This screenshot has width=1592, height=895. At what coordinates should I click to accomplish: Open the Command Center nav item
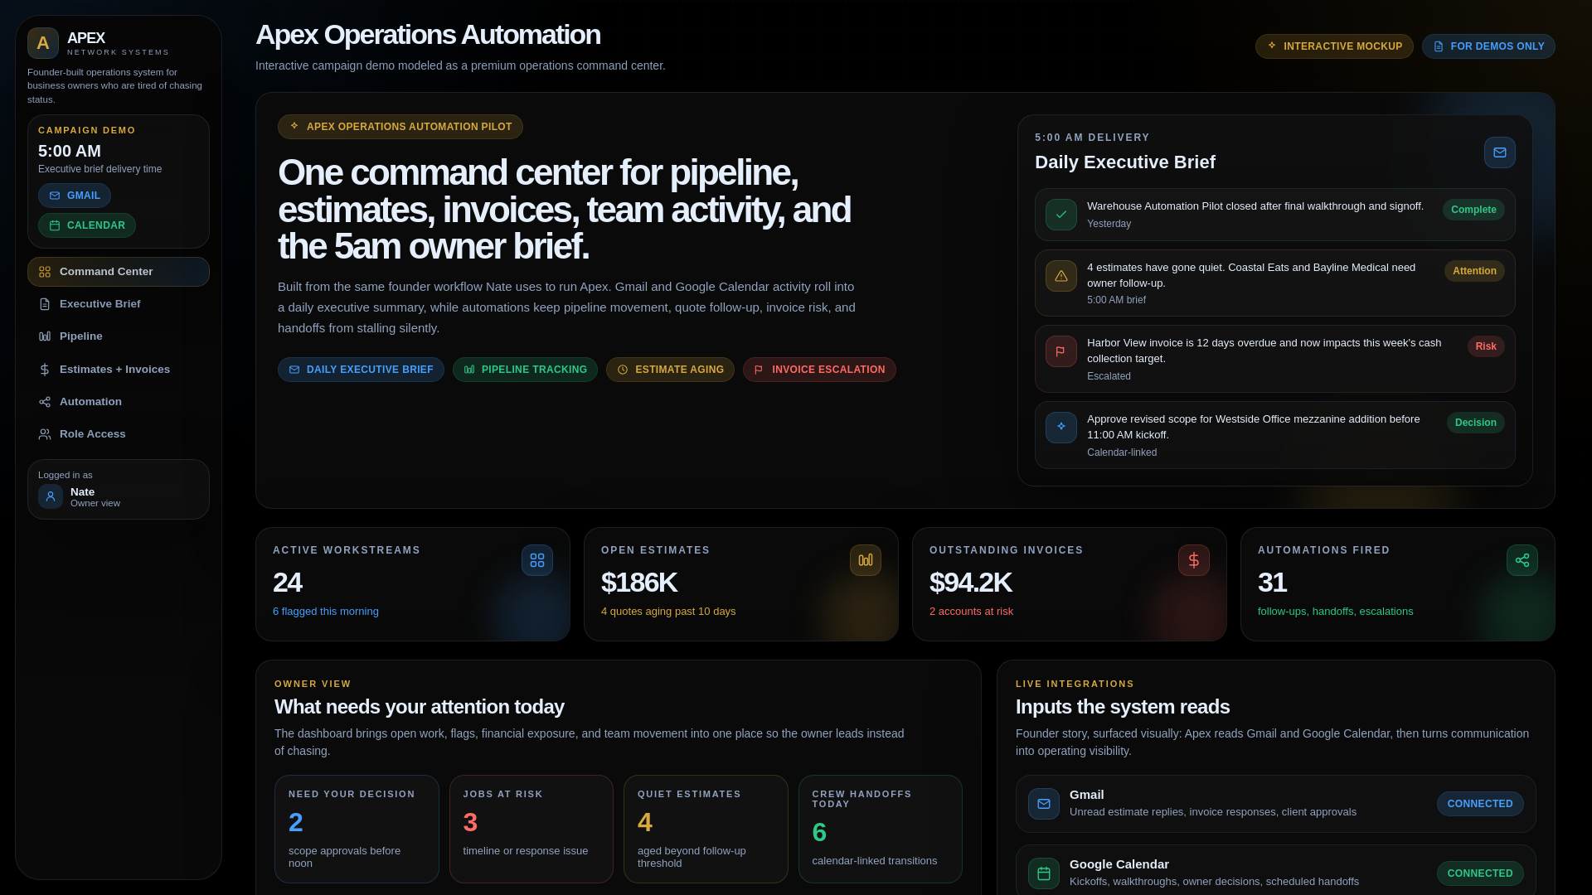pyautogui.click(x=119, y=272)
